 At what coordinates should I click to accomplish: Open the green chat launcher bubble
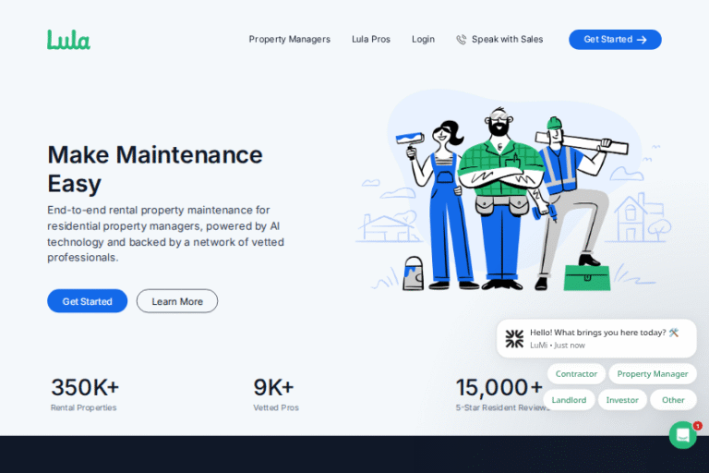click(682, 435)
